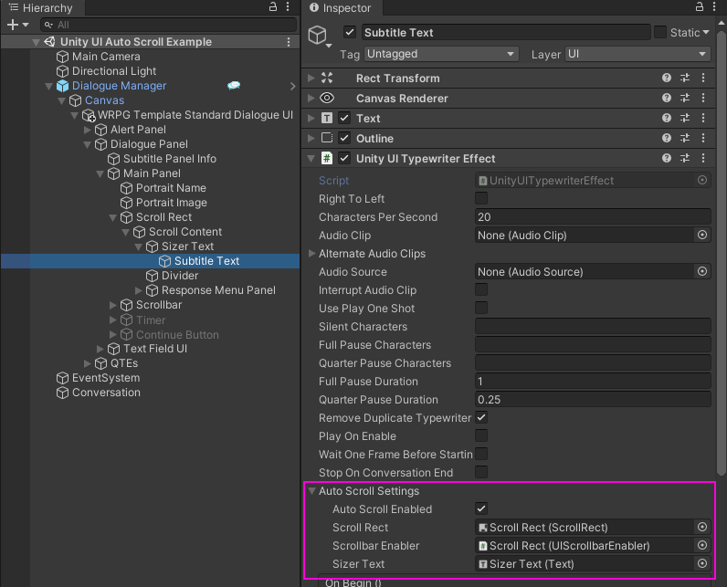Screen dimensions: 727x587
Task: Uncheck Remove Duplicate Typewriter
Action: click(481, 417)
